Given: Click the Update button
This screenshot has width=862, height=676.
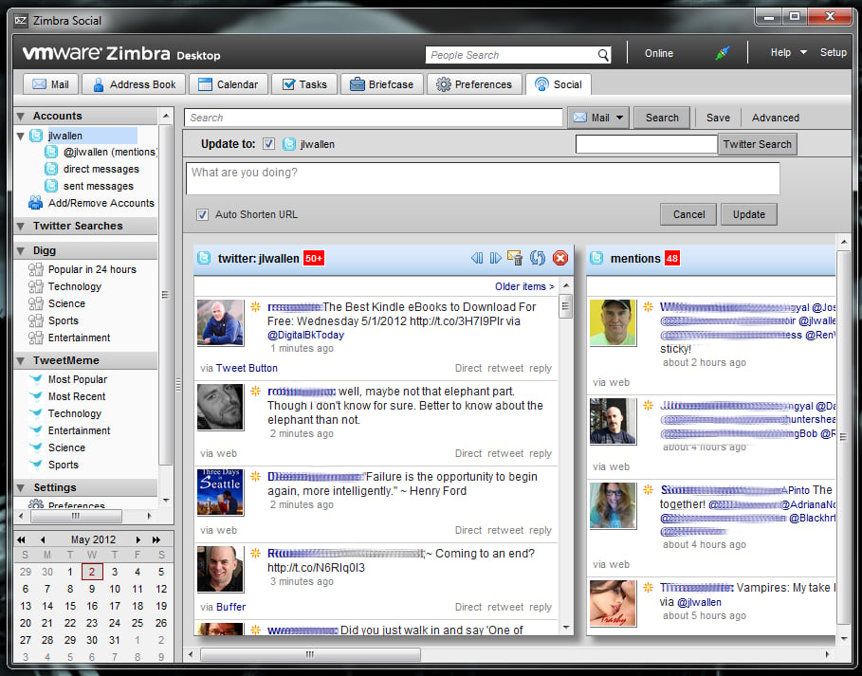Looking at the screenshot, I should [749, 214].
